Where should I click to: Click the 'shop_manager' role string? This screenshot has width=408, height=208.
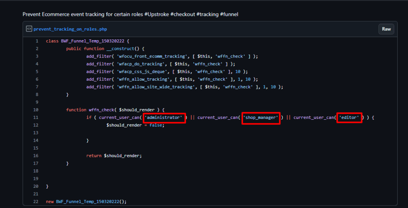coord(261,118)
